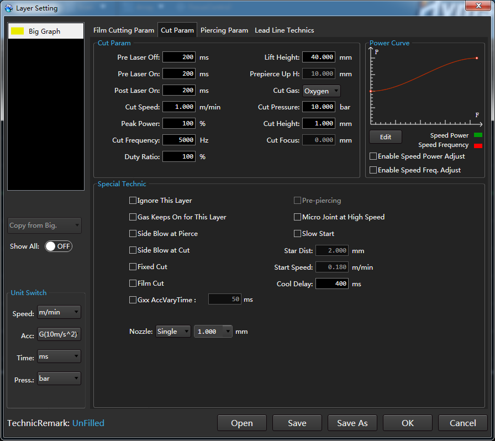495x441 pixels.
Task: Confirm with the OK button
Action: [x=408, y=423]
